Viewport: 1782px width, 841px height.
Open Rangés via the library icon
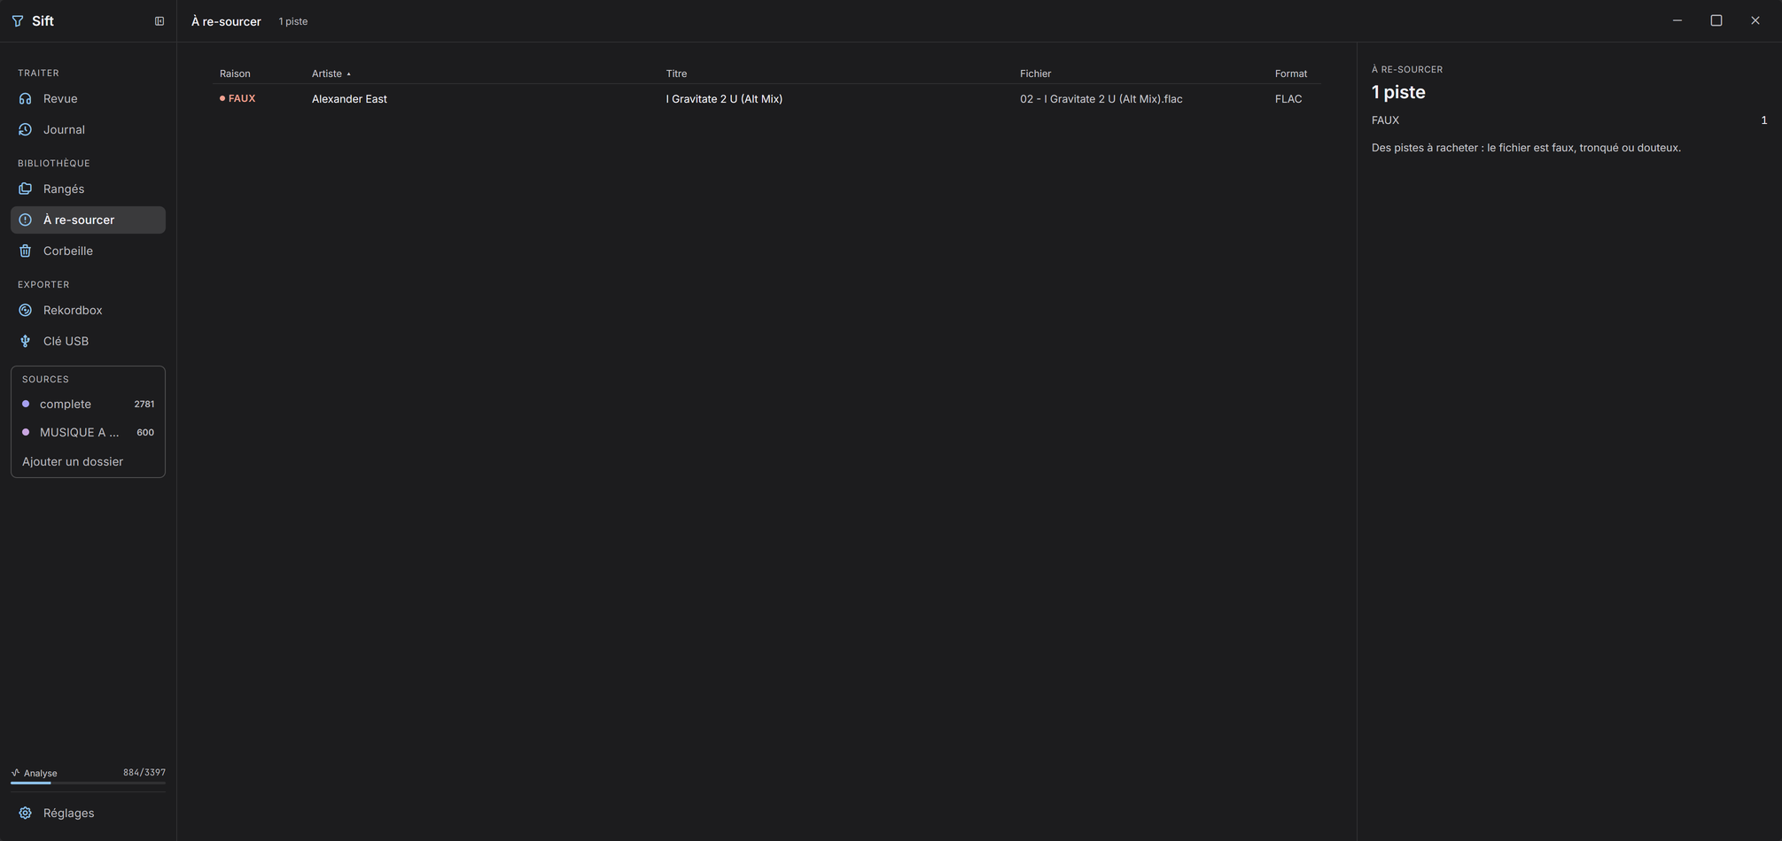point(26,189)
